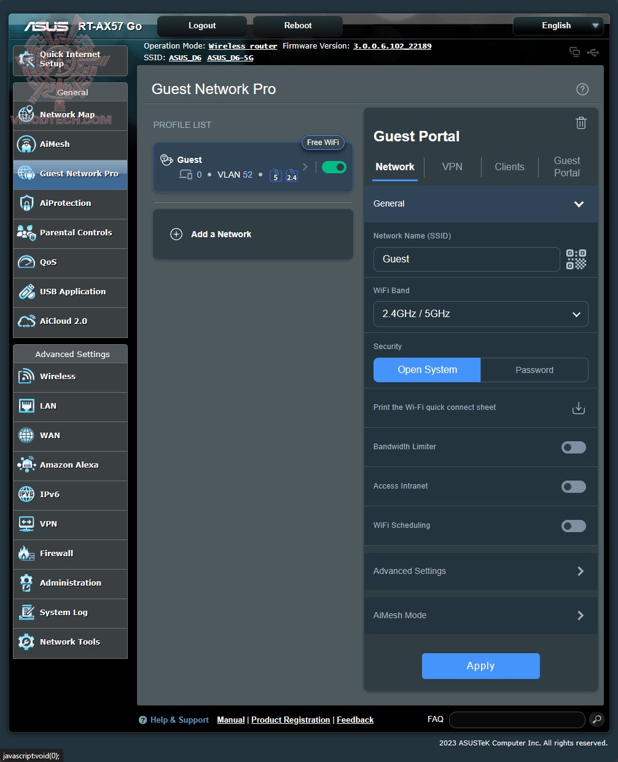Click the USB Application icon
Viewport: 618px width, 762px height.
[26, 291]
